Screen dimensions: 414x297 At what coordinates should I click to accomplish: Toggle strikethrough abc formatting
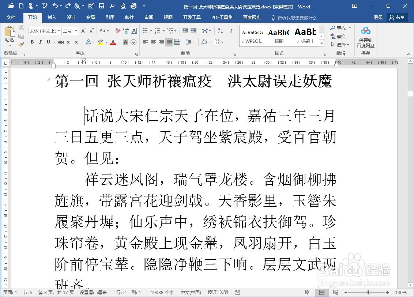click(61, 42)
